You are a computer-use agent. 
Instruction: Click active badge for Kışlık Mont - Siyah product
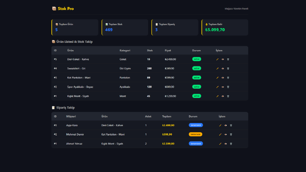point(196,96)
